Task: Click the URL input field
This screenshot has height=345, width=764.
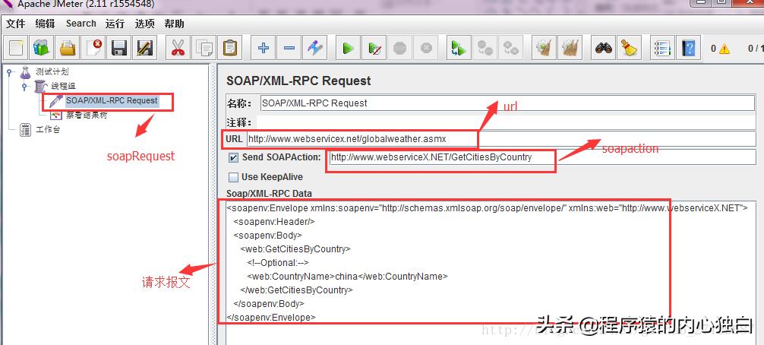Action: (x=501, y=139)
